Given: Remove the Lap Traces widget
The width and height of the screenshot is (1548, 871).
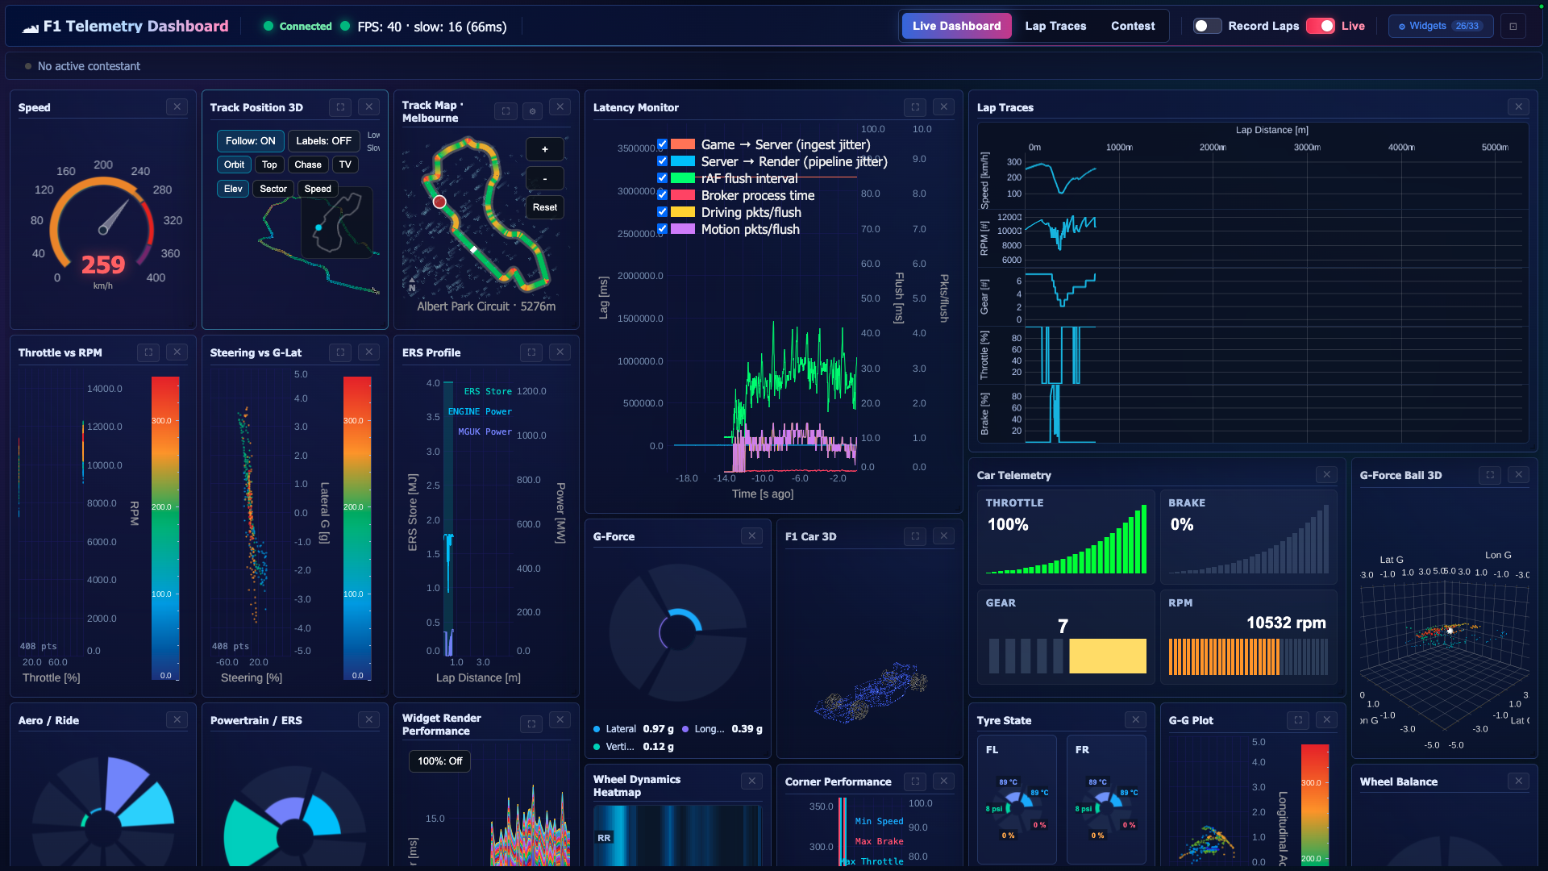Looking at the screenshot, I should click(1518, 106).
